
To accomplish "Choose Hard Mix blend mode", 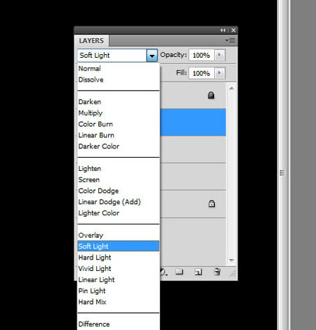I will (x=119, y=302).
